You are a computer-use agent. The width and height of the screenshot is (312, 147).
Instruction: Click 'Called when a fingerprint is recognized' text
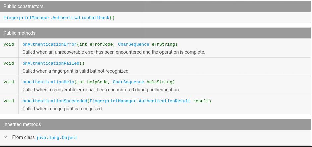point(63,109)
